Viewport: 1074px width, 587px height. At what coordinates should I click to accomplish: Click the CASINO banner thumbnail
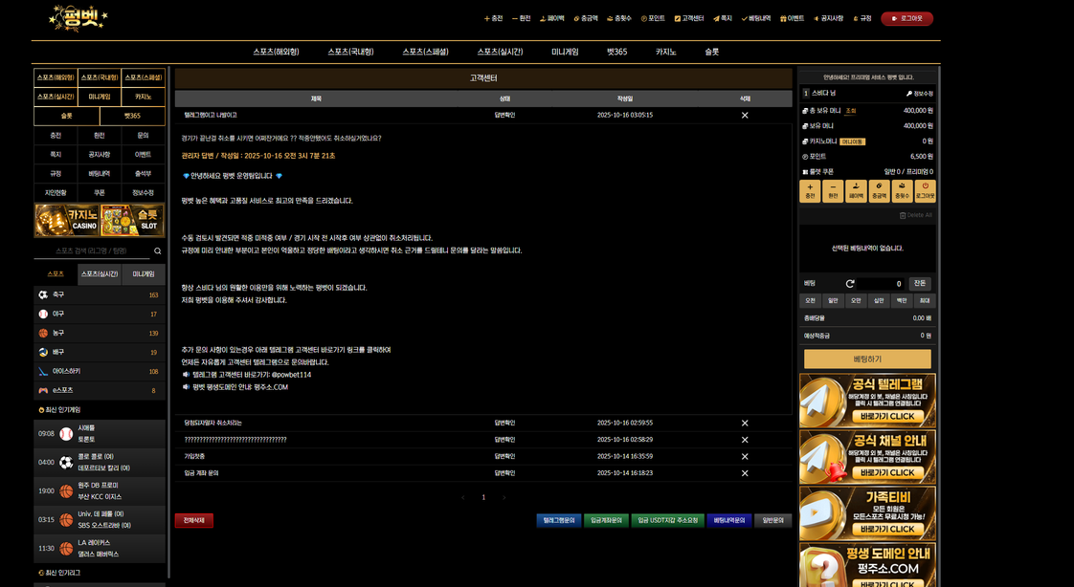(67, 220)
